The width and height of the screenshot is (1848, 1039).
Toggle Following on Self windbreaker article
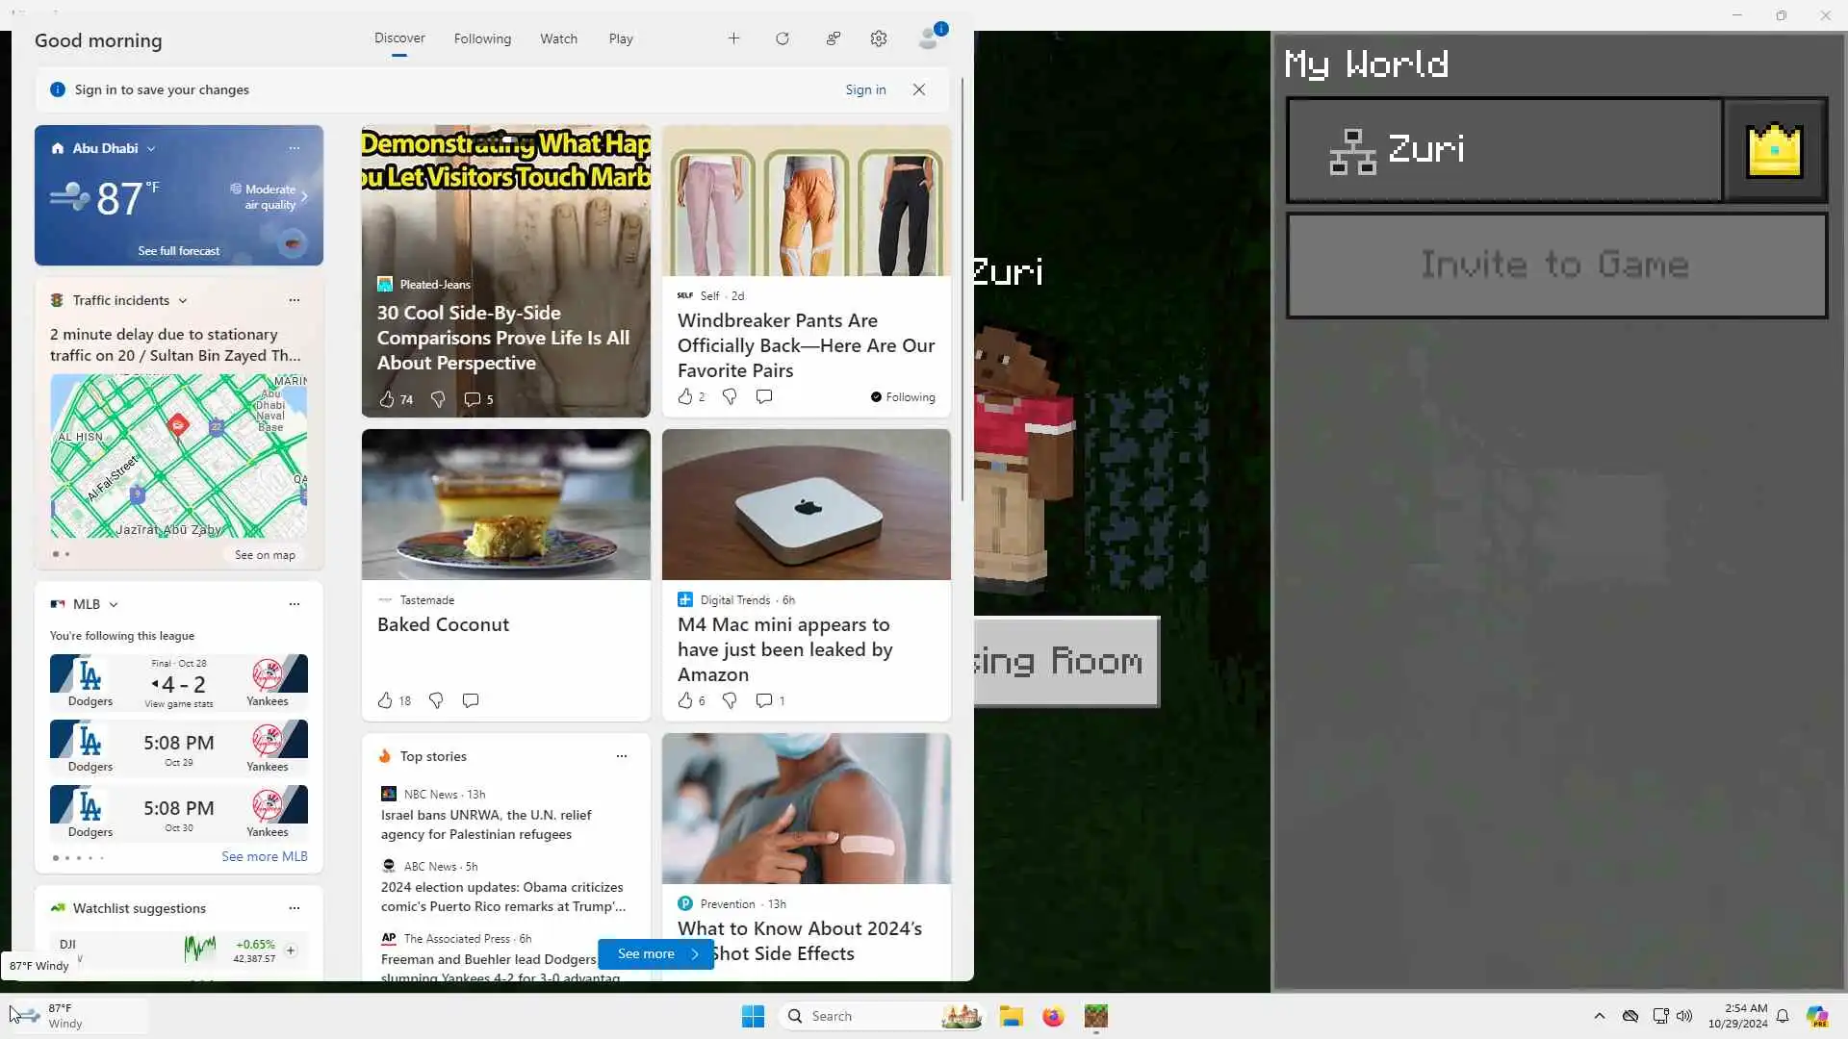[902, 397]
